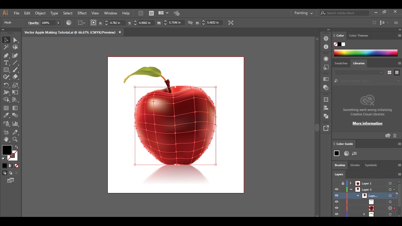Open the arrange documents dropdown

pyautogui.click(x=163, y=13)
